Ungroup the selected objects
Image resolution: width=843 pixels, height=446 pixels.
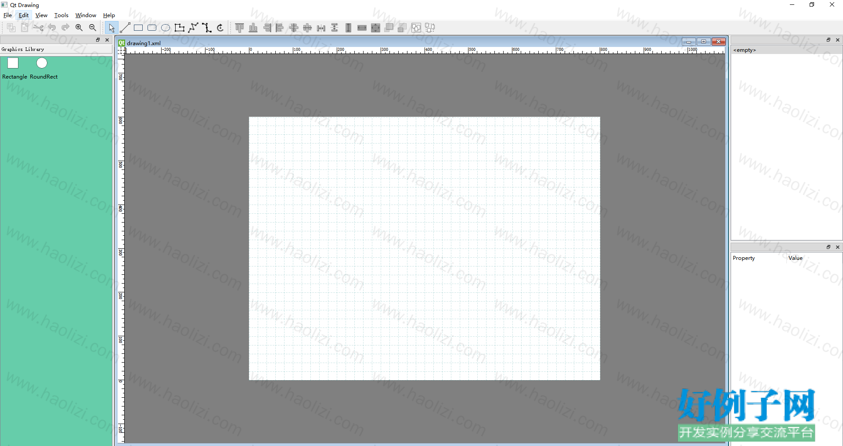point(430,28)
